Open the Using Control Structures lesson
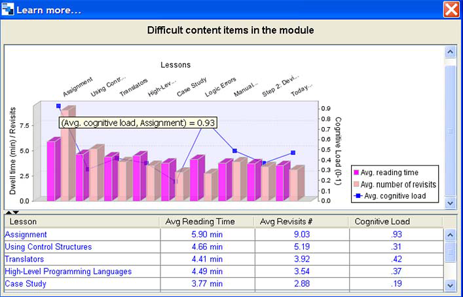This screenshot has width=463, height=297. coord(48,247)
